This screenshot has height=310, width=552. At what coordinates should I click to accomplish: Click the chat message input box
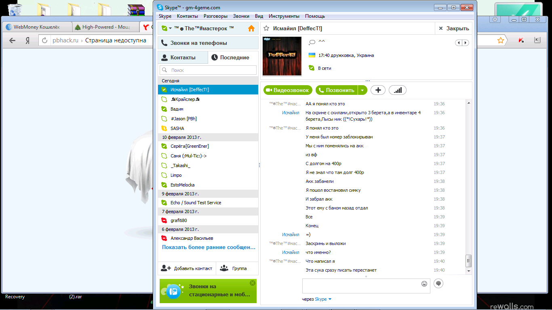pos(366,286)
